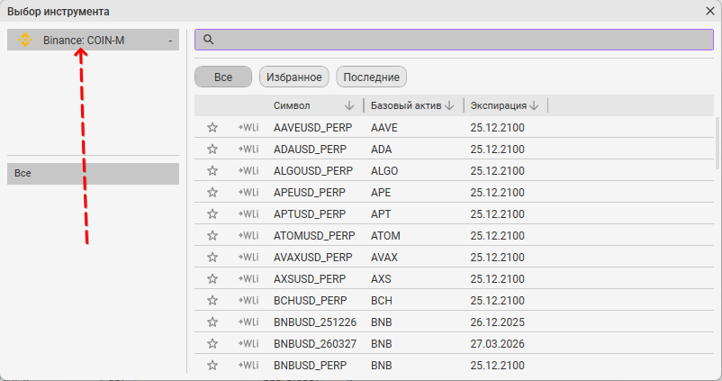
Task: Select symbol ATOMUSD_PERP
Action: point(314,236)
